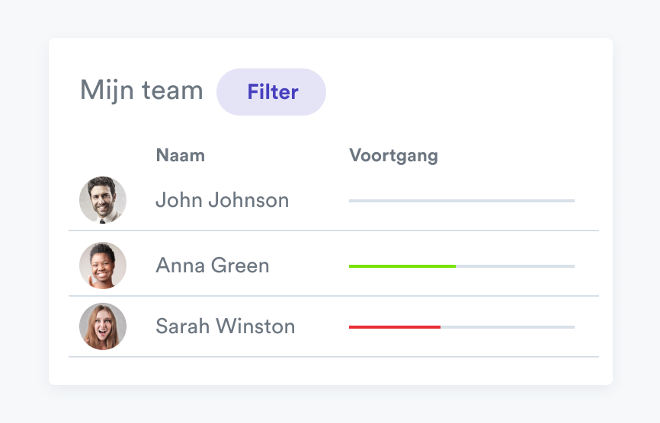Viewport: 660px width, 423px height.
Task: Select the Anna Green name
Action: [212, 266]
